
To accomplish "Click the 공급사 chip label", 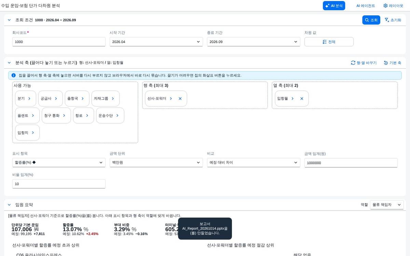I will (46, 98).
